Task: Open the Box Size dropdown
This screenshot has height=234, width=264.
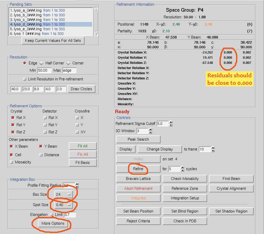Action: pos(64,194)
